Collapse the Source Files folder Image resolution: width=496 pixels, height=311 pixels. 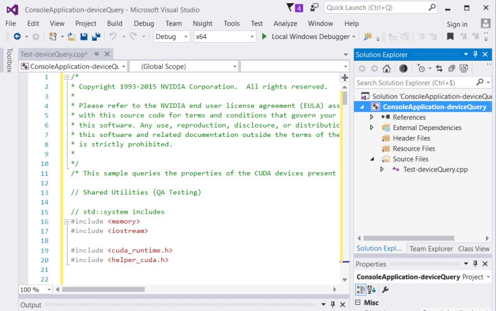coord(373,159)
